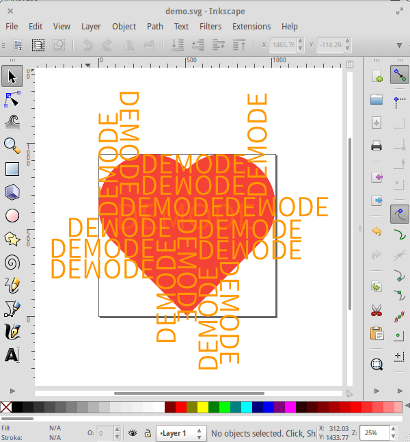Viewport: 410px width, 442px height.
Task: Select the Node edit tool
Action: point(12,99)
